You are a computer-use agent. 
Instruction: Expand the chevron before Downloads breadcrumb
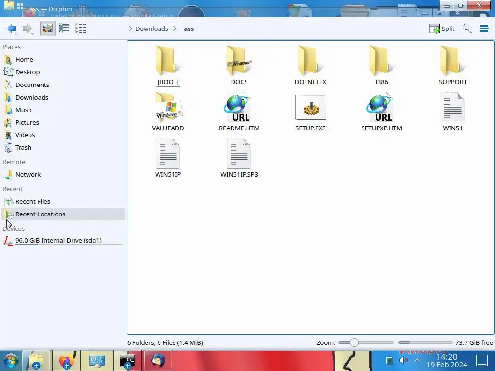pos(131,29)
